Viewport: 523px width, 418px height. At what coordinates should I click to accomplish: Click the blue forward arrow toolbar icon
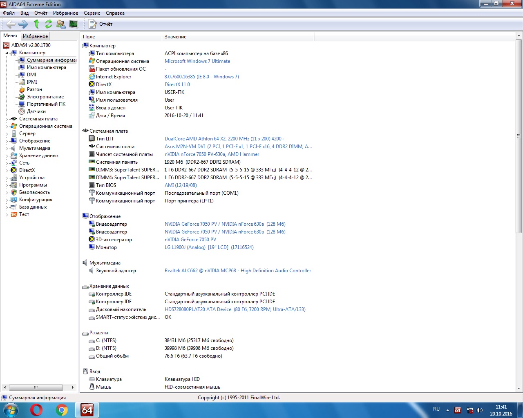point(23,24)
